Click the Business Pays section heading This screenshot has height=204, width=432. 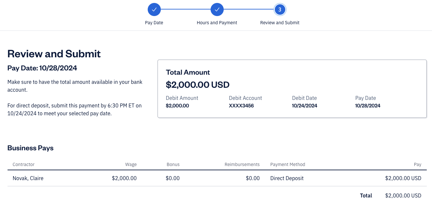30,148
